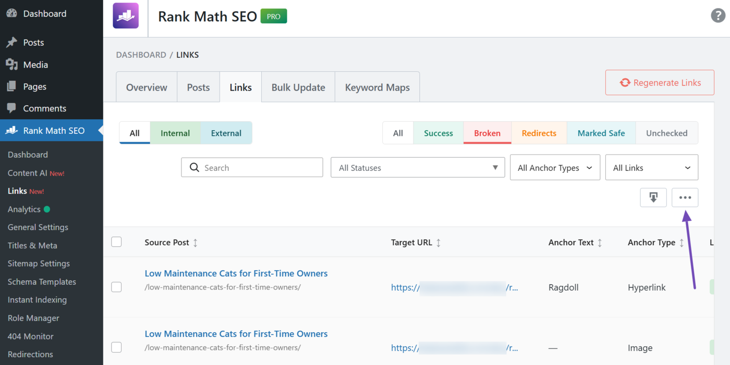Expand the All Anchor Types dropdown
The height and width of the screenshot is (365, 730).
(555, 167)
